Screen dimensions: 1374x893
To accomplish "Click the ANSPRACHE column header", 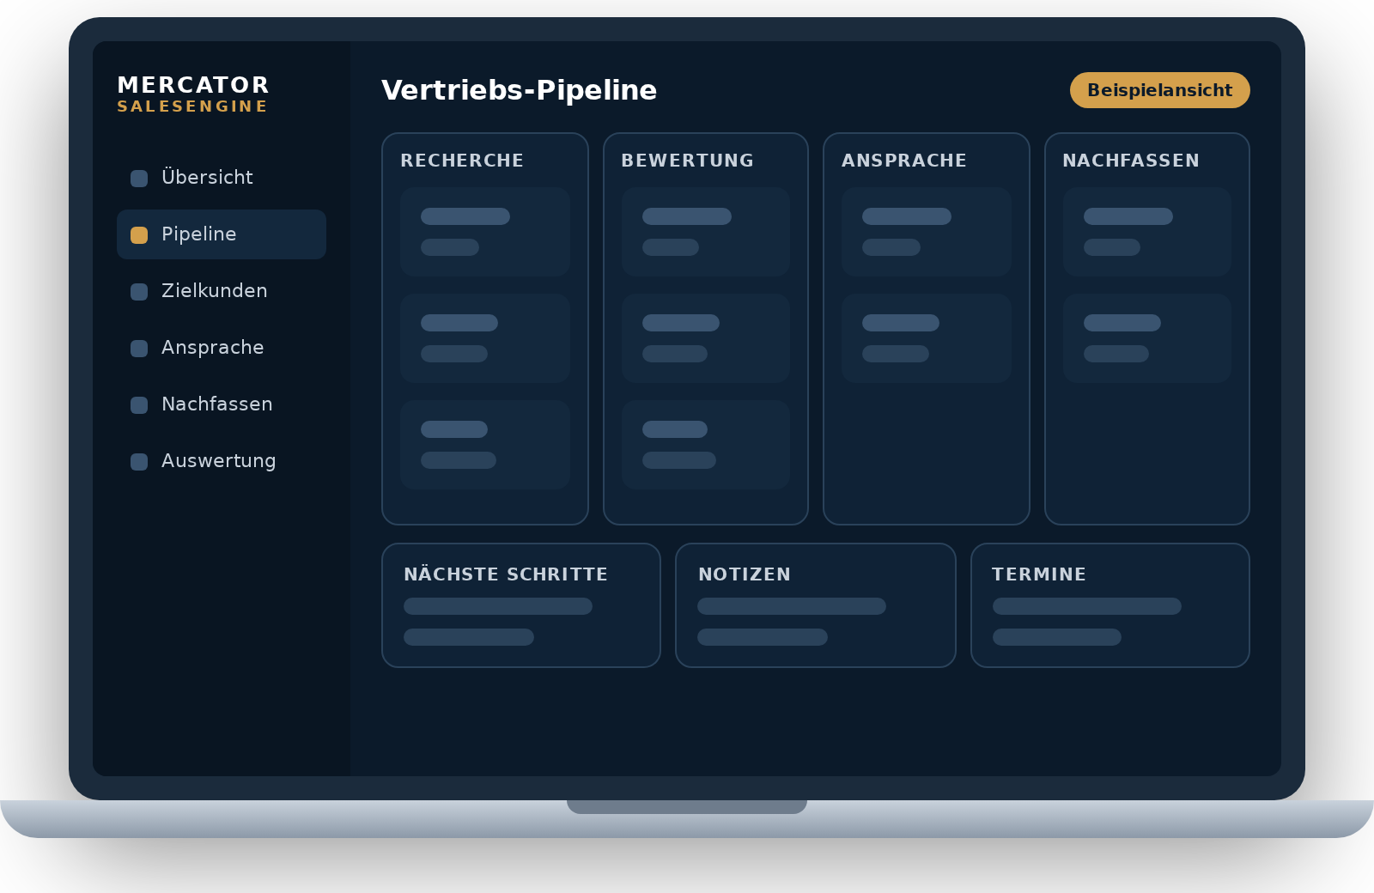I will (x=904, y=161).
